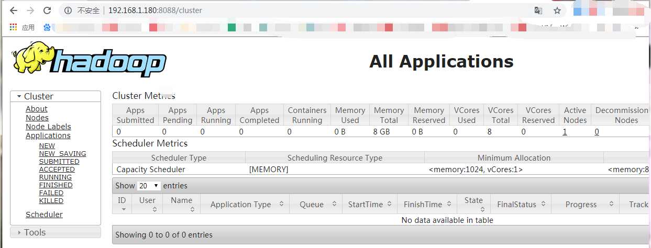Sort table by ID column
Screen dimensions: 651x248
point(123,204)
